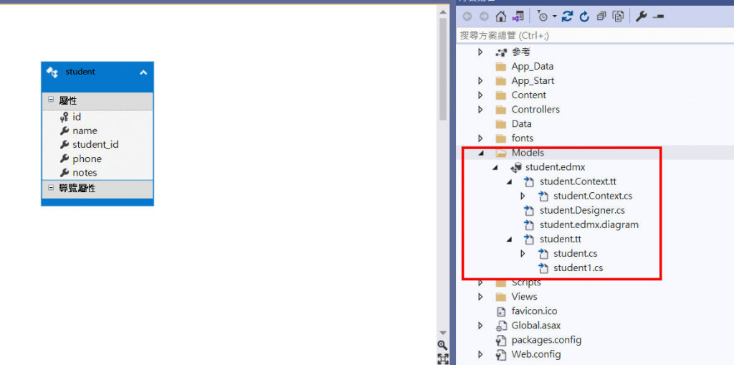Select the App_Data folder icon

tap(501, 67)
